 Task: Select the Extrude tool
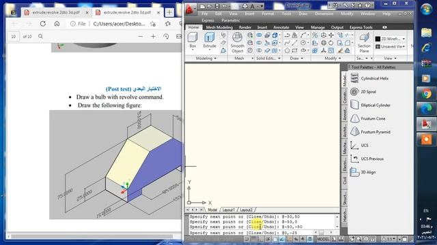tap(210, 41)
